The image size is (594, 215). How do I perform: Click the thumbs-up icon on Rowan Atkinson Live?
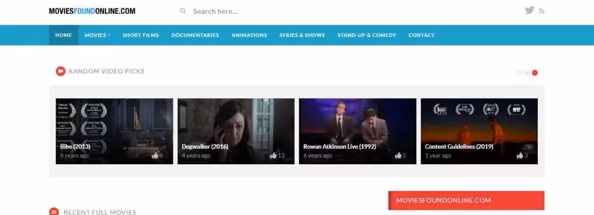coord(398,155)
